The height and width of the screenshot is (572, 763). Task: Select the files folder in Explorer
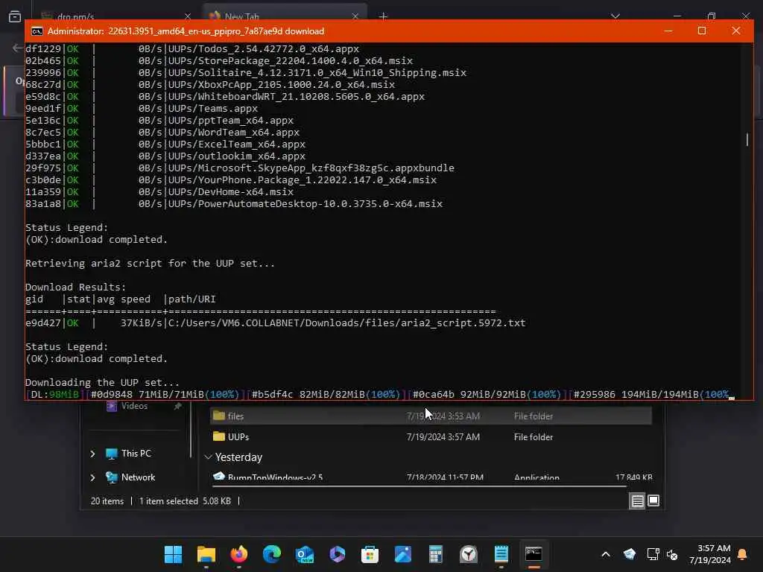click(x=431, y=416)
